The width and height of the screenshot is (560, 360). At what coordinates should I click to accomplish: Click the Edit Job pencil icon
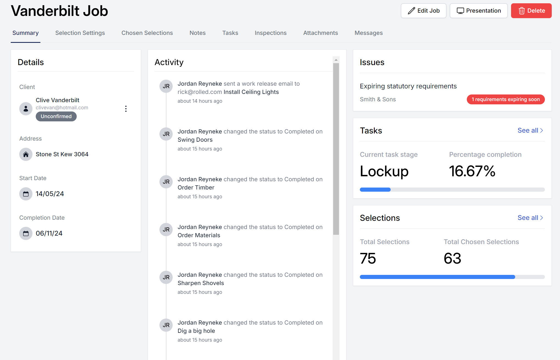point(411,10)
